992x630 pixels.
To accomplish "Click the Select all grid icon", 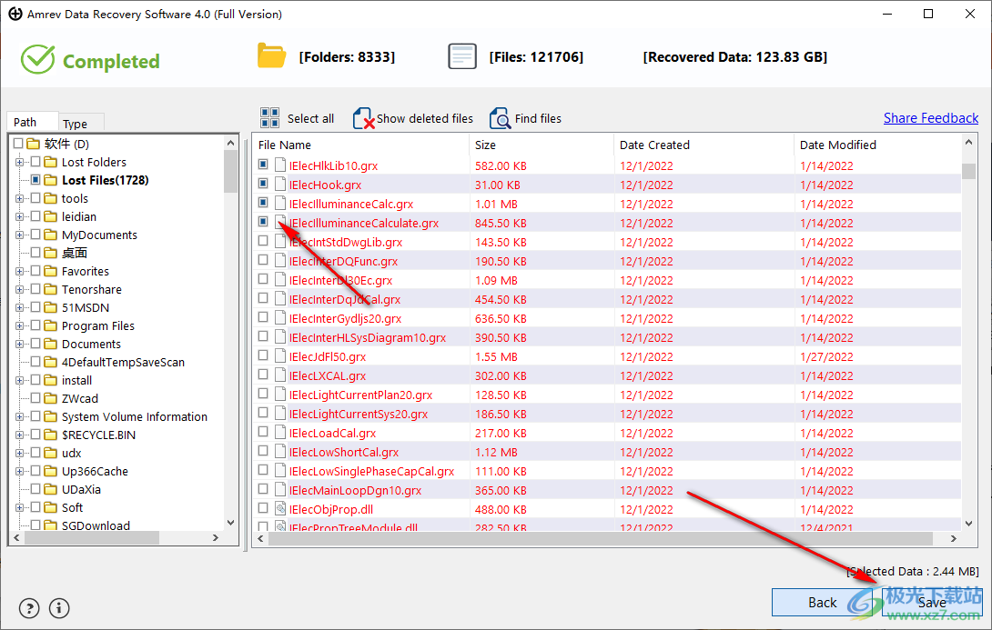I will [x=270, y=117].
